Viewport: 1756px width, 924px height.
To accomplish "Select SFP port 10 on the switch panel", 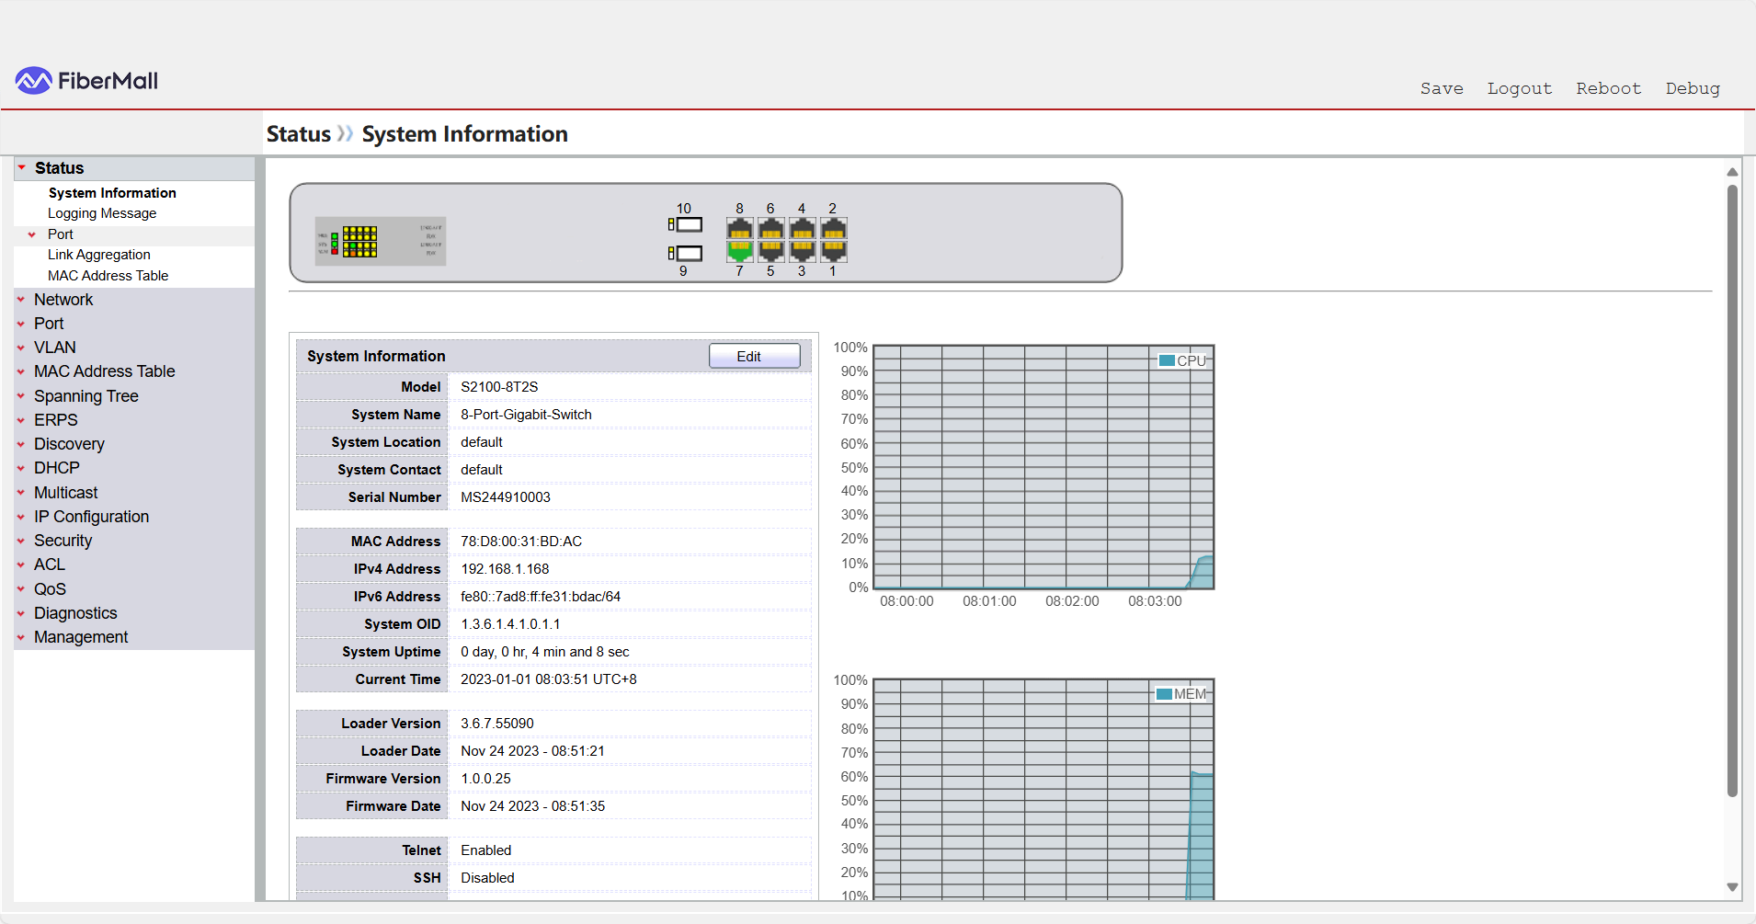I will pos(686,224).
